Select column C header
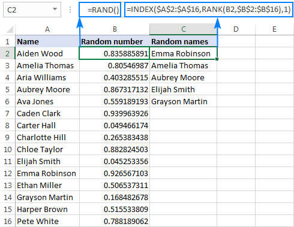 click(184, 29)
